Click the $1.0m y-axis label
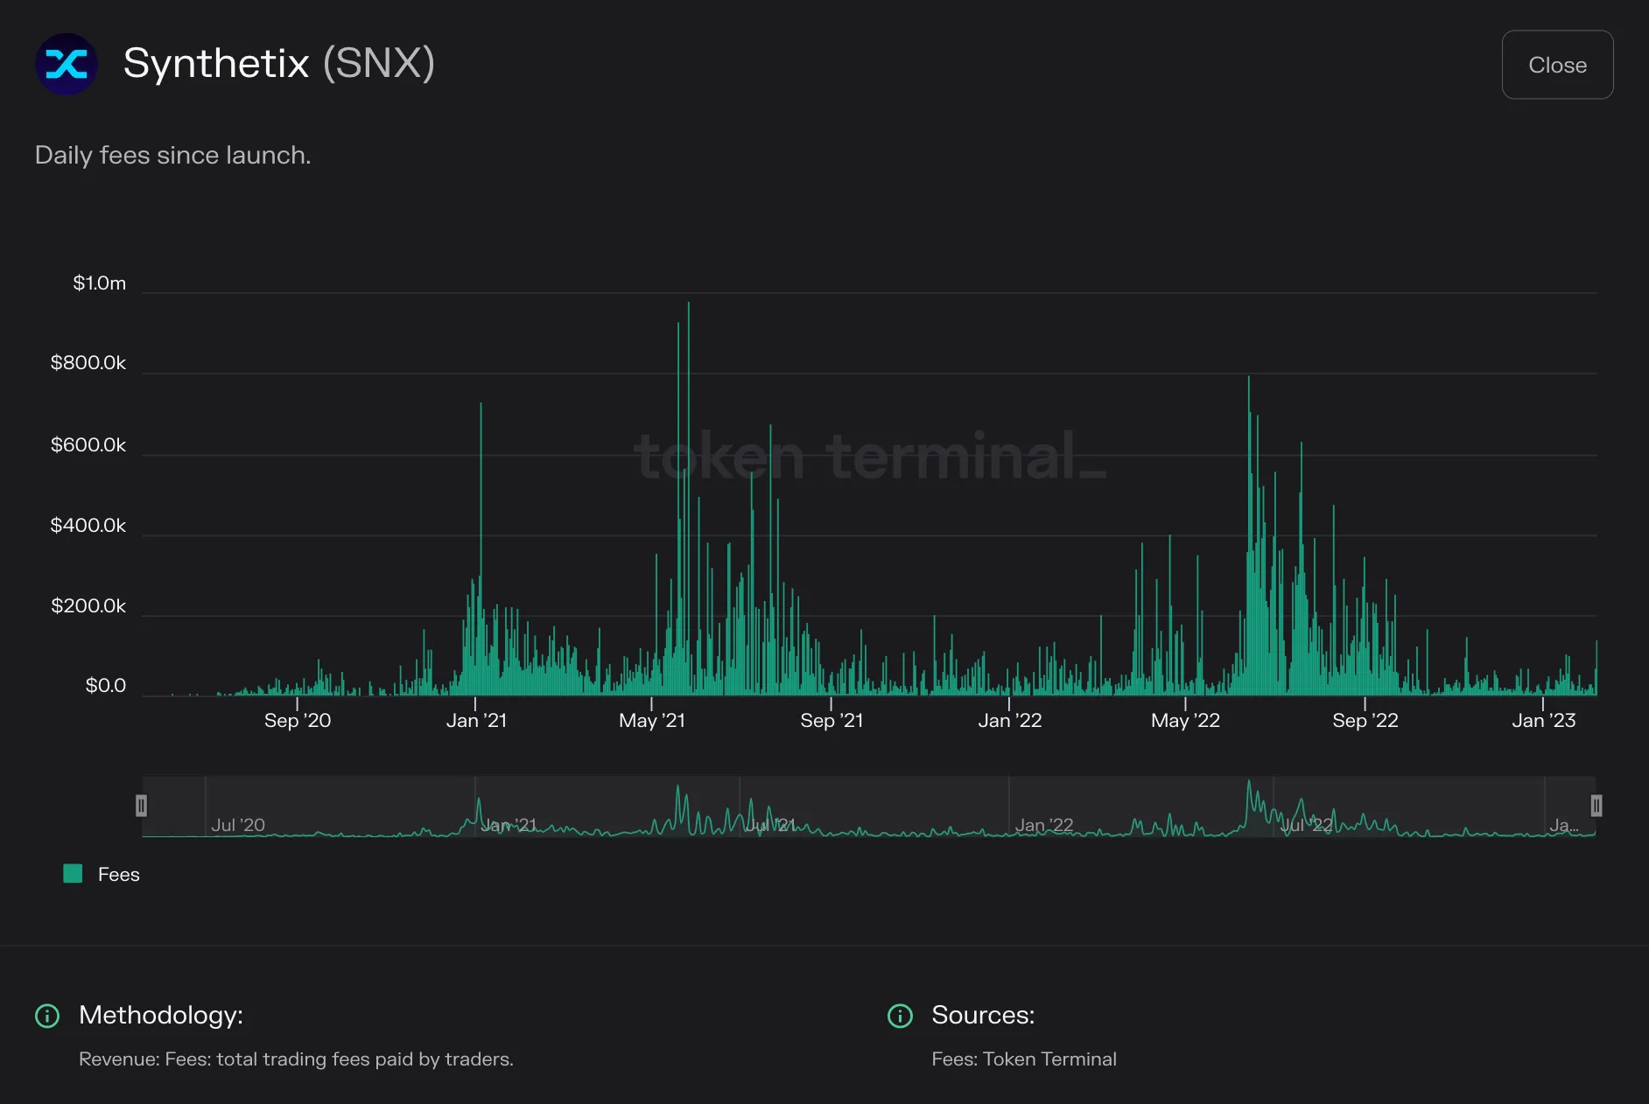Viewport: 1649px width, 1104px height. [x=99, y=283]
